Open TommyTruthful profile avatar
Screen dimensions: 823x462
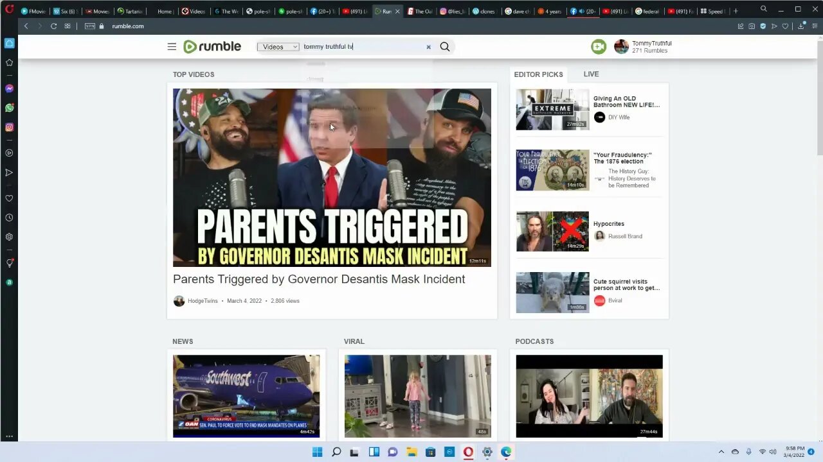(x=621, y=46)
